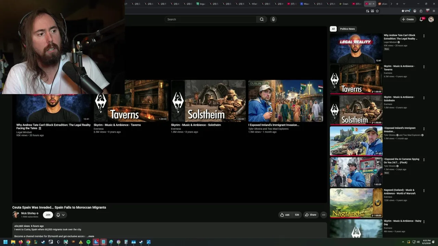The height and width of the screenshot is (246, 438).
Task: Open options for Andrew Tate sidebar video
Action: click(x=424, y=36)
